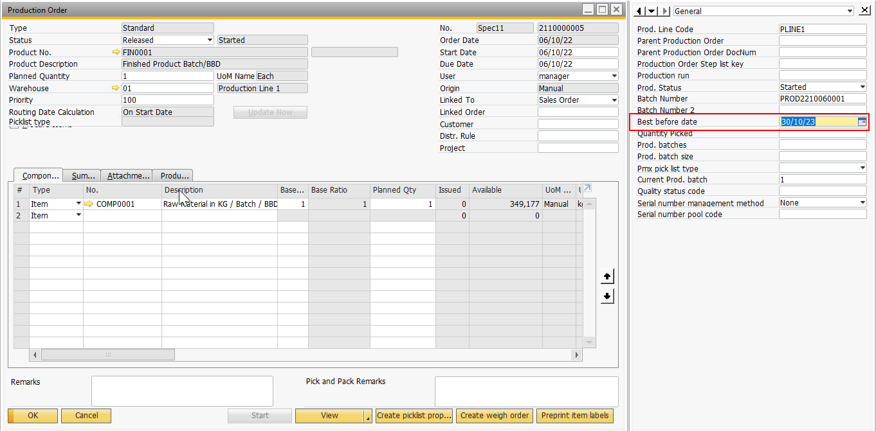Click the OK button
876x431 pixels.
(x=33, y=416)
